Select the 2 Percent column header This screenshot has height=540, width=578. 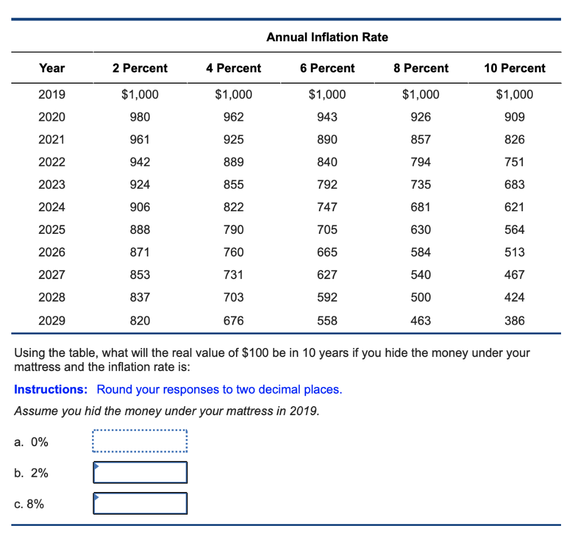pos(139,68)
